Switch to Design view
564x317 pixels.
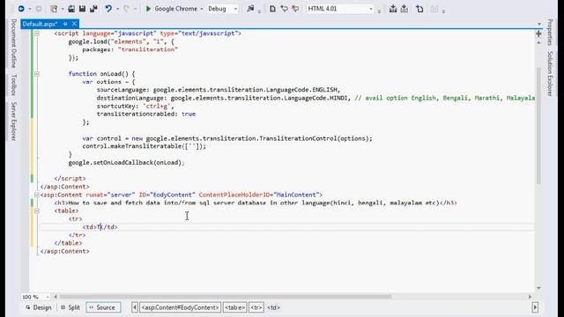point(39,307)
